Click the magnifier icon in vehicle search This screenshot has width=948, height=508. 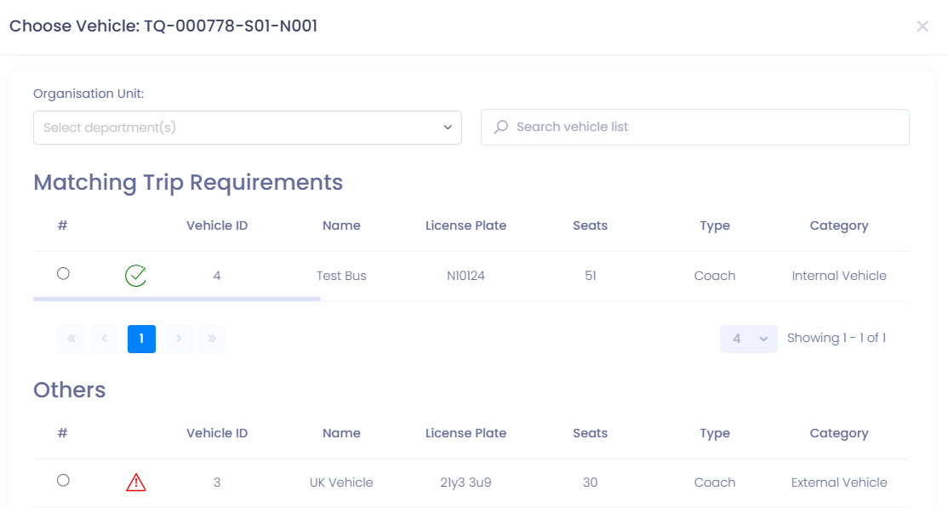(501, 127)
